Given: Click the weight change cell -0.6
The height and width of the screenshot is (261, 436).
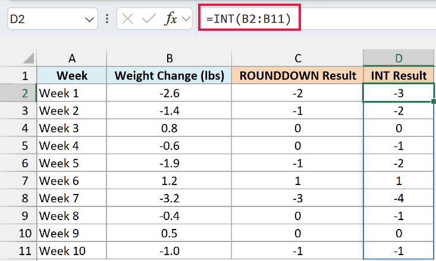Looking at the screenshot, I should pos(169,145).
